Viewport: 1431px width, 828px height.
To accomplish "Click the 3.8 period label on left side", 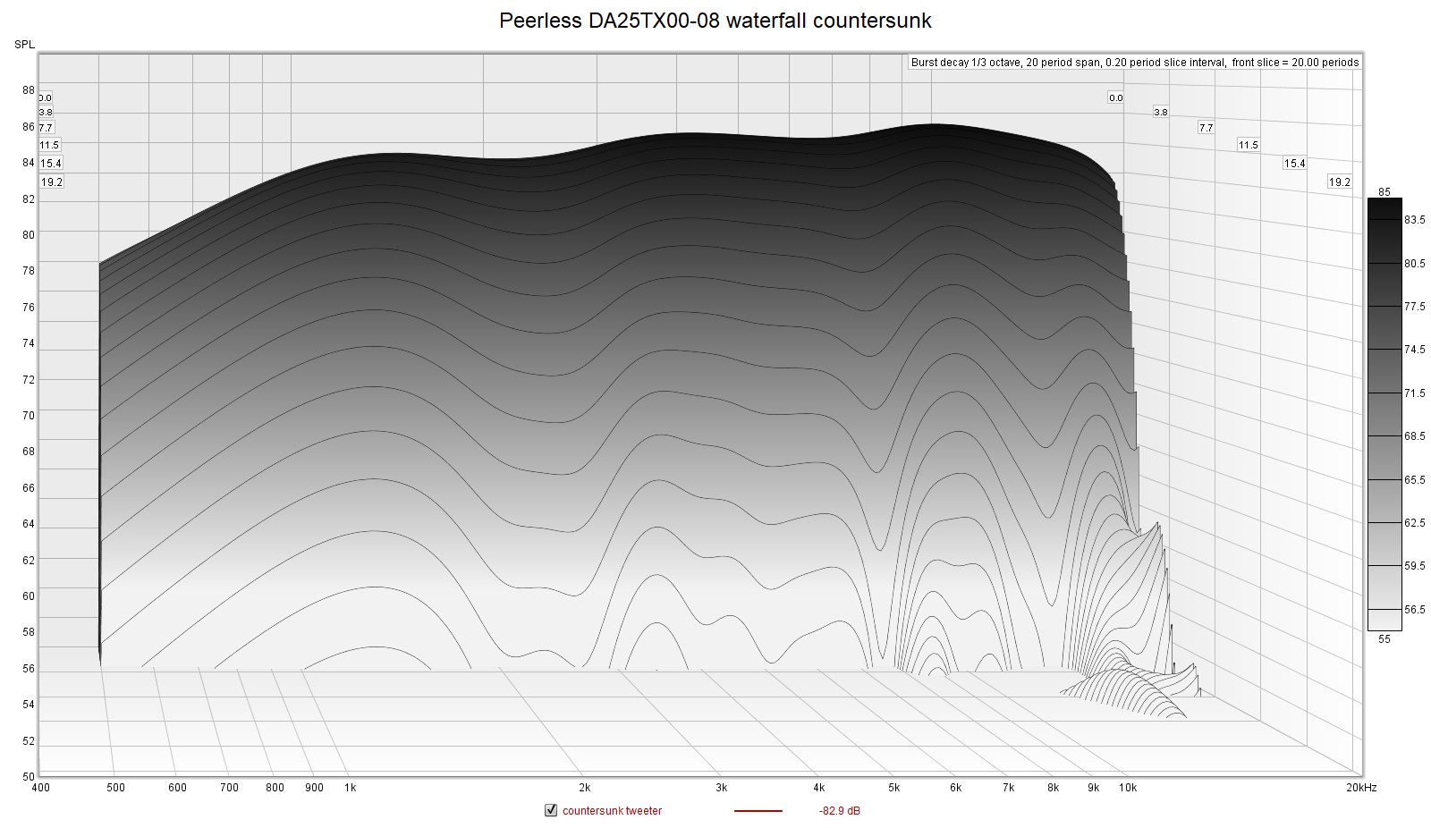I will 46,113.
